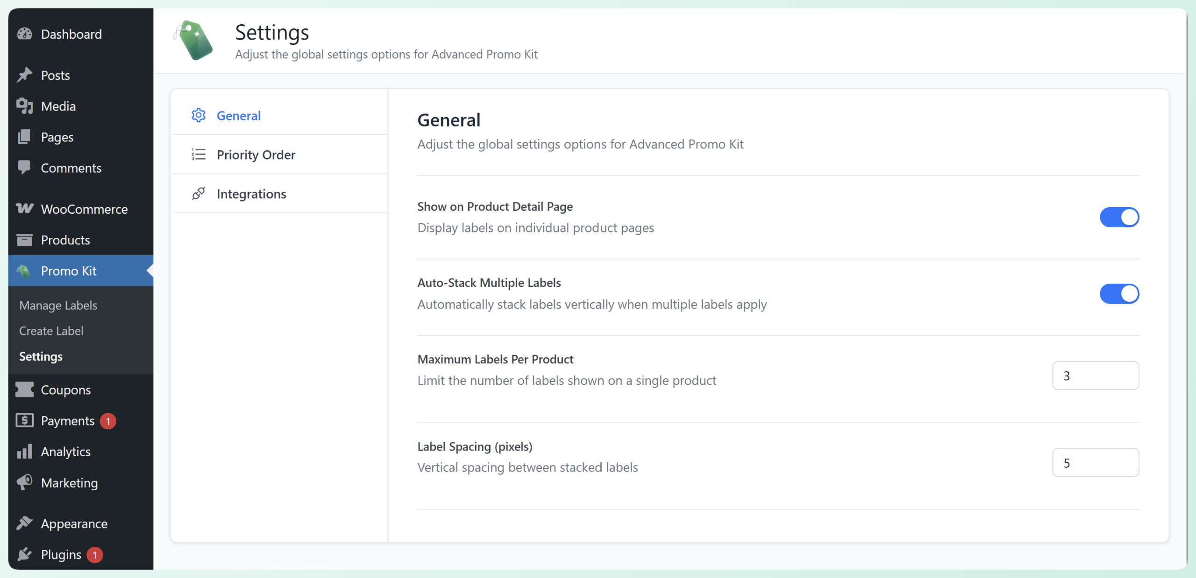Click the WooCommerce logo icon
The height and width of the screenshot is (578, 1196).
click(x=24, y=209)
